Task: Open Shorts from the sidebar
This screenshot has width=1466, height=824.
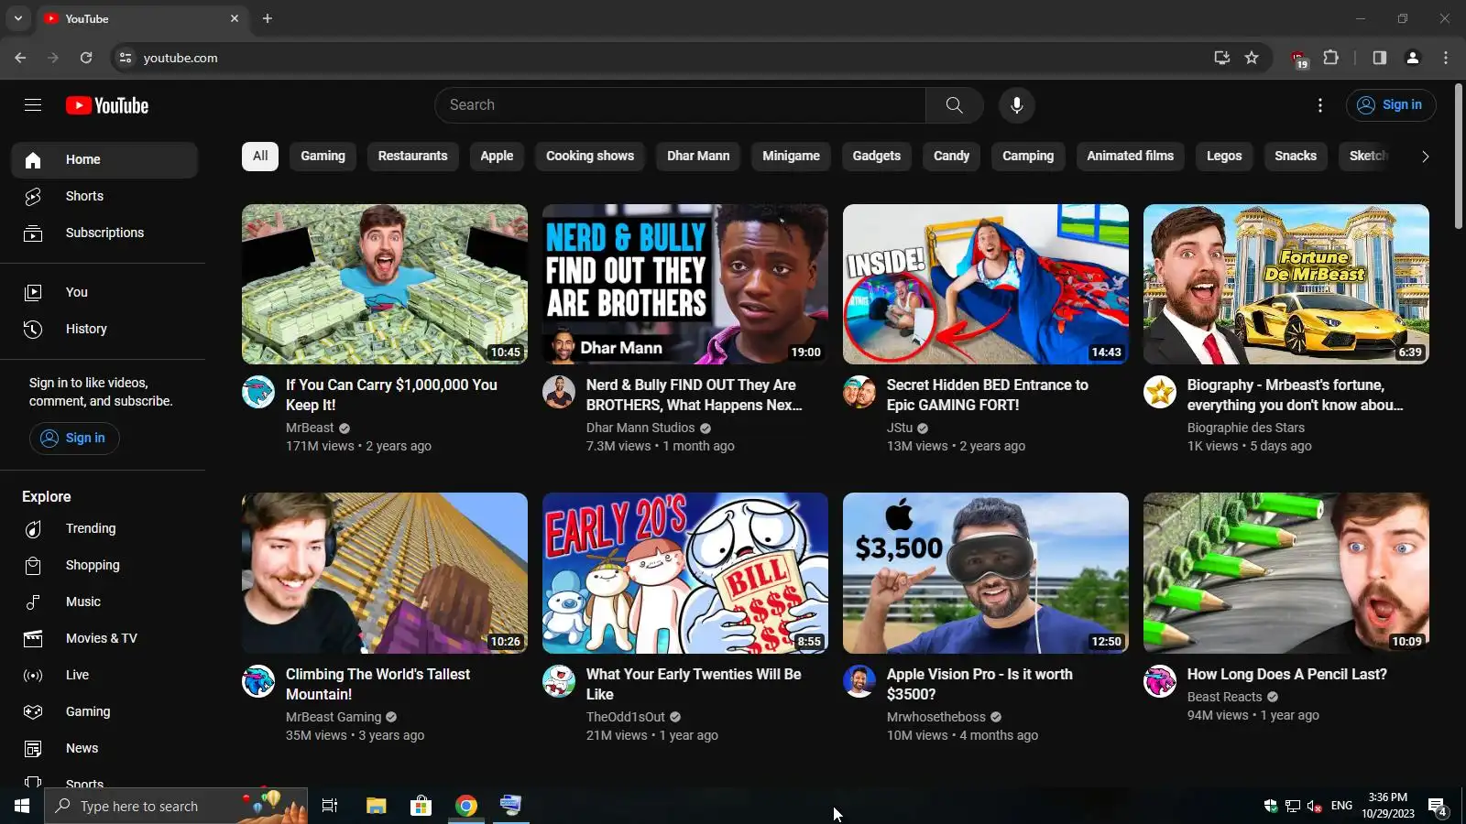Action: pyautogui.click(x=104, y=196)
